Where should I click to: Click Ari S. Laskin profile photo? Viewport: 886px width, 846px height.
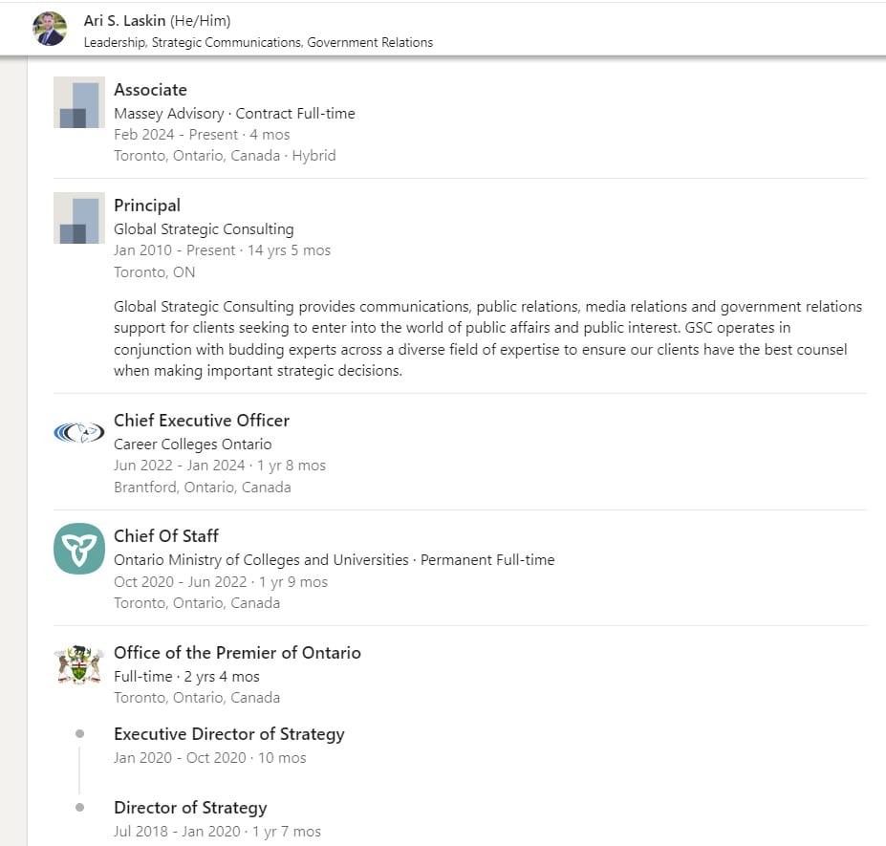coord(50,29)
